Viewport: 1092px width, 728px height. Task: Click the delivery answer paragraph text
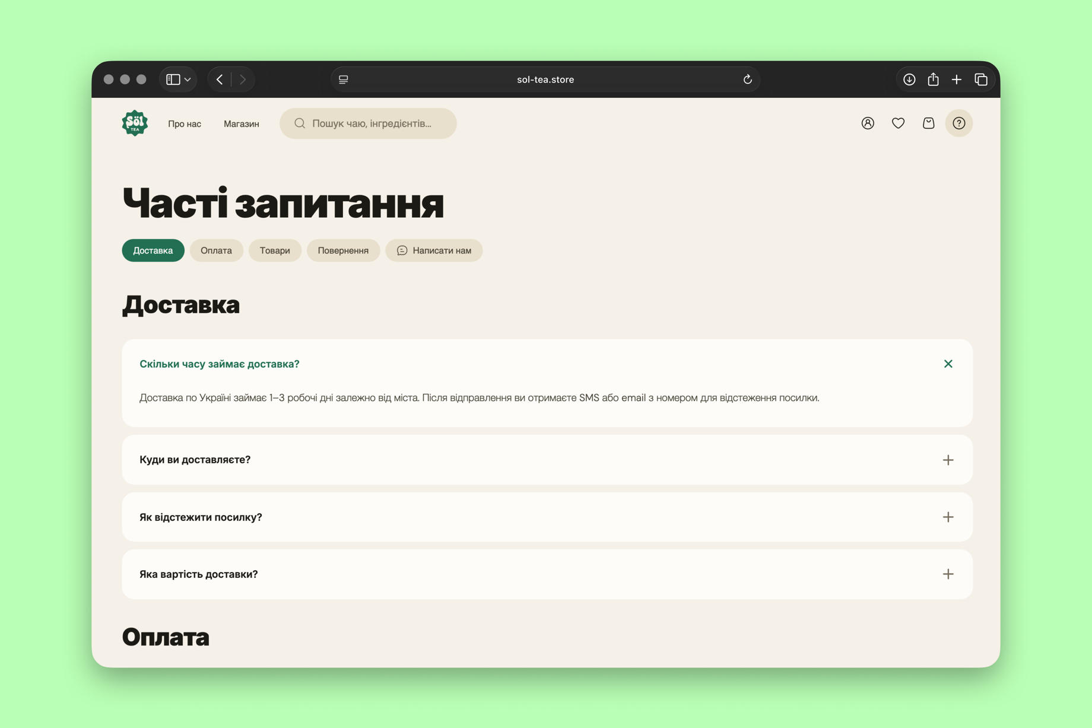coord(480,398)
